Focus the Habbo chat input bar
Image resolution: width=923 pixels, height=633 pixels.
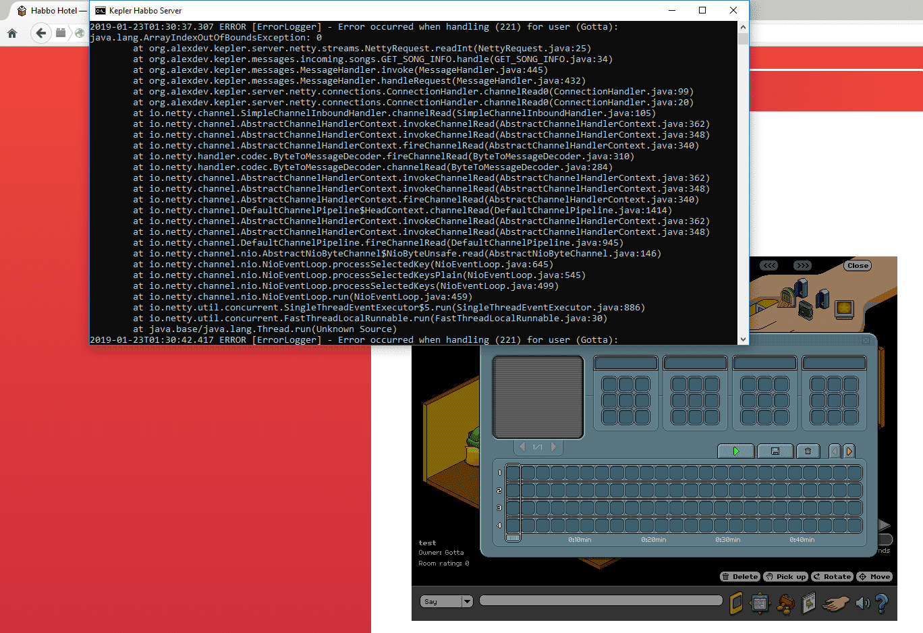tap(600, 601)
